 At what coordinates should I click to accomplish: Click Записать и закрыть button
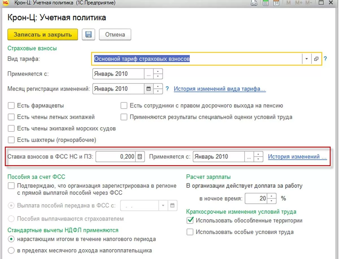pos(43,34)
